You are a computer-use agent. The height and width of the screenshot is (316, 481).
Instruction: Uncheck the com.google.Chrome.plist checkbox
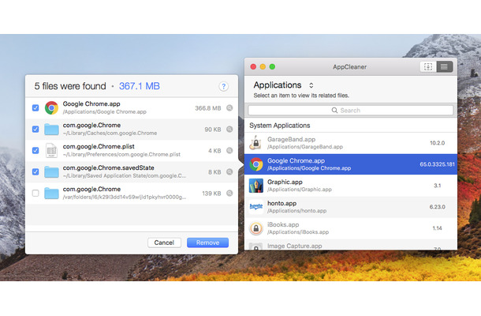click(x=35, y=150)
